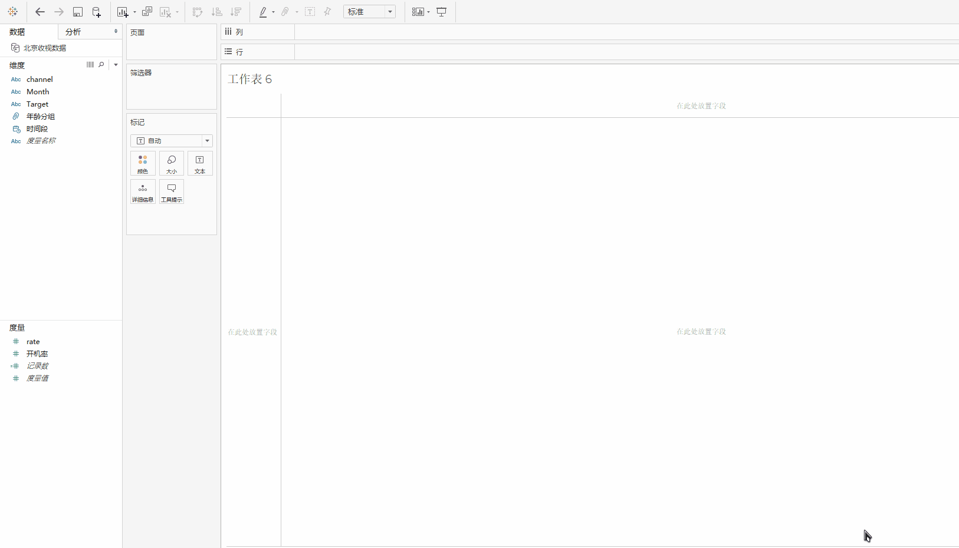Click the 工作表 6 sheet title

[x=250, y=79]
